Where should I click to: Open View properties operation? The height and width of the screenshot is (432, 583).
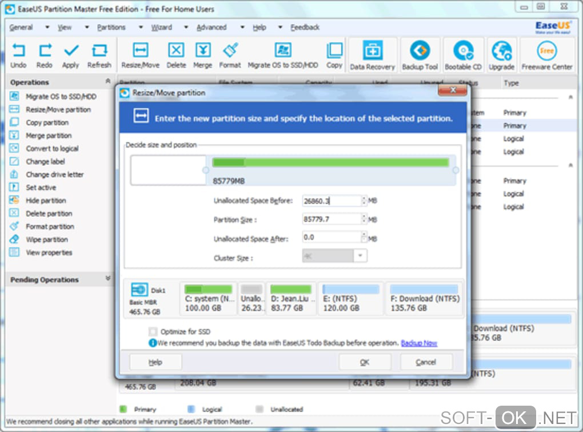[41, 253]
